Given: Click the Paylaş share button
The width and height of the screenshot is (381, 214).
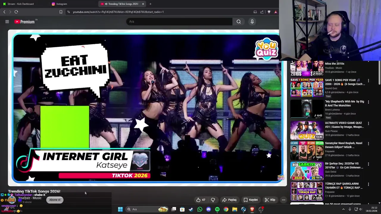Looking at the screenshot, I should pos(229,200).
